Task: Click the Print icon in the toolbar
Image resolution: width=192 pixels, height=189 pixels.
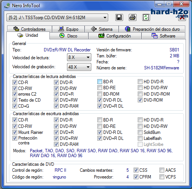Action: click(132, 17)
